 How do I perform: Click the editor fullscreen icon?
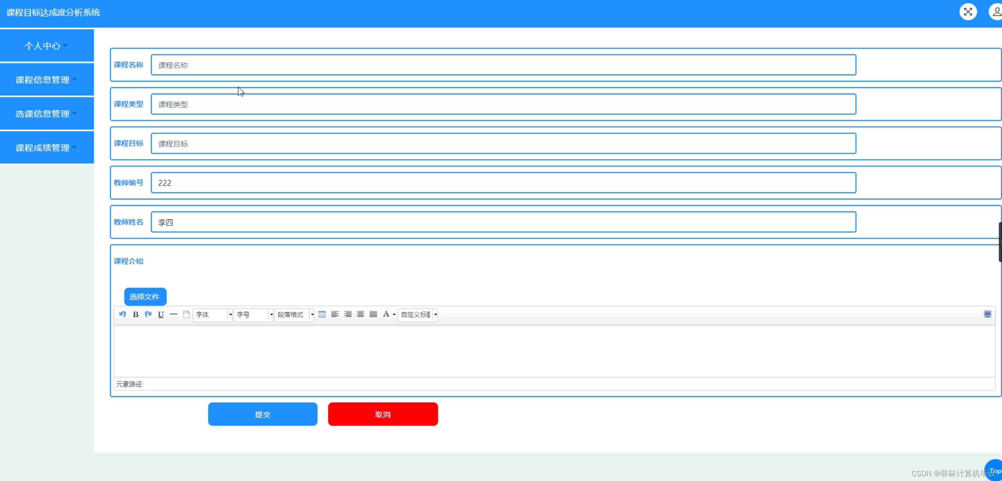pyautogui.click(x=987, y=314)
